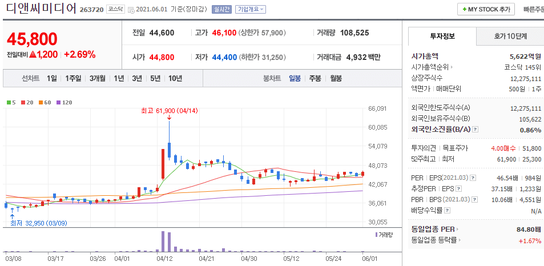Open the 투자정보 tab

pyautogui.click(x=442, y=36)
